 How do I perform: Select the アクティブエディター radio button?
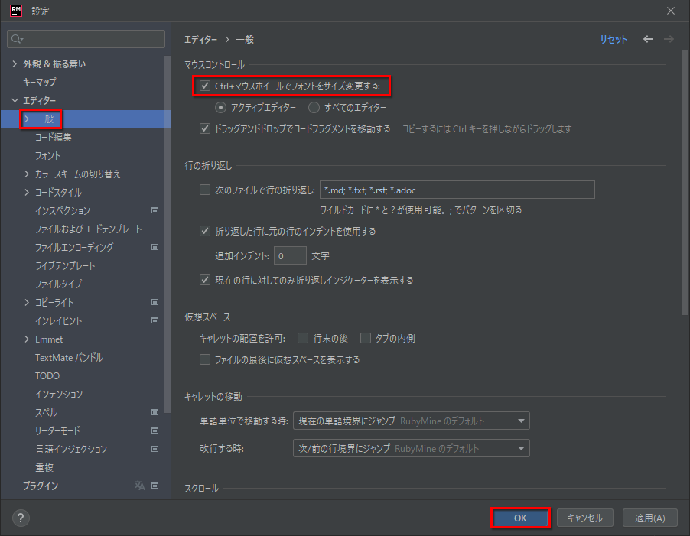(220, 107)
